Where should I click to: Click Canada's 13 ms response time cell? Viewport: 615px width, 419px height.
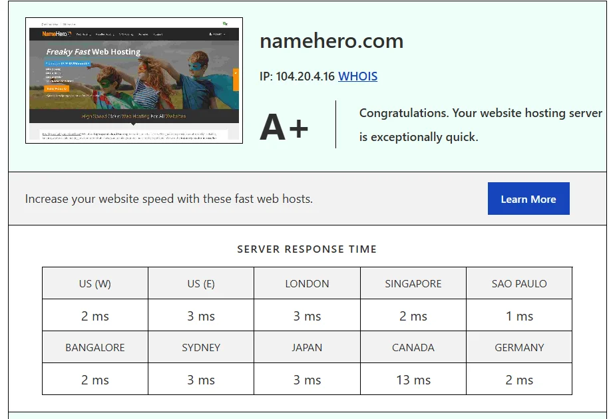[x=413, y=380]
